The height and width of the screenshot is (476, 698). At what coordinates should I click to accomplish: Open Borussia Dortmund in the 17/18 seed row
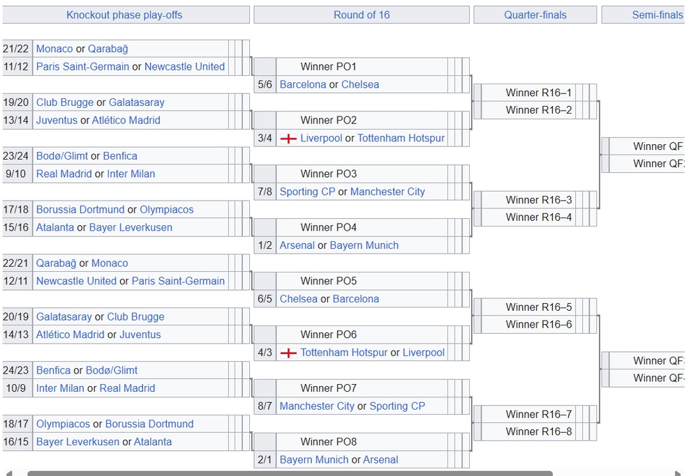pyautogui.click(x=80, y=210)
